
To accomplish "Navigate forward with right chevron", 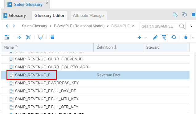I will click(14, 26).
